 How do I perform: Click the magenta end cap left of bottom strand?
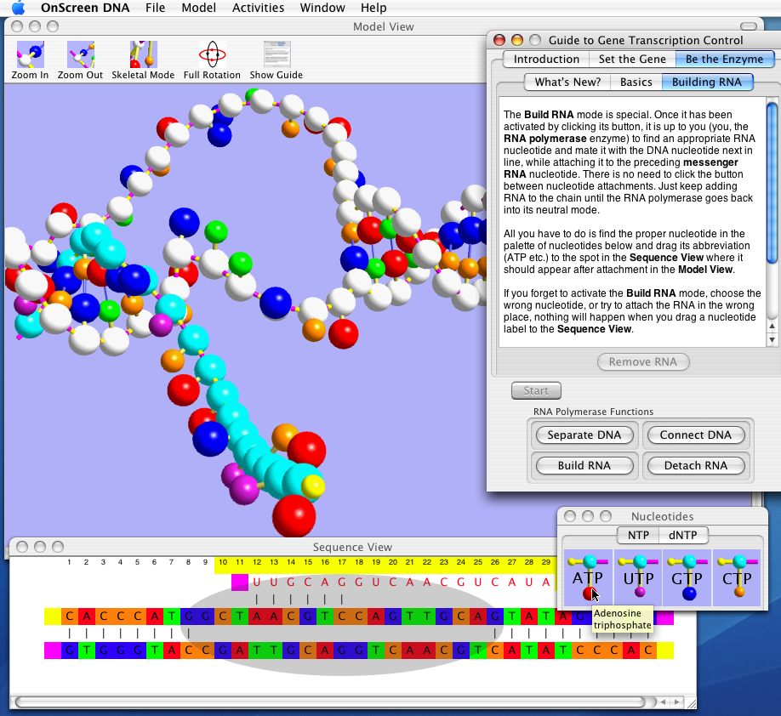[x=52, y=651]
